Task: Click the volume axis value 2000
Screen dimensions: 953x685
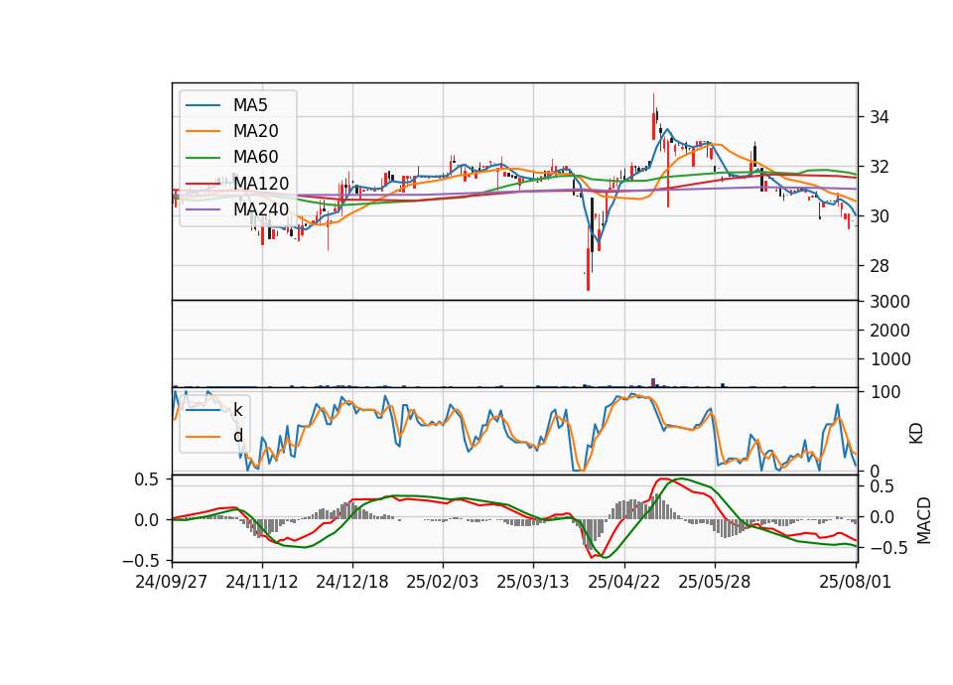Action: click(x=889, y=331)
